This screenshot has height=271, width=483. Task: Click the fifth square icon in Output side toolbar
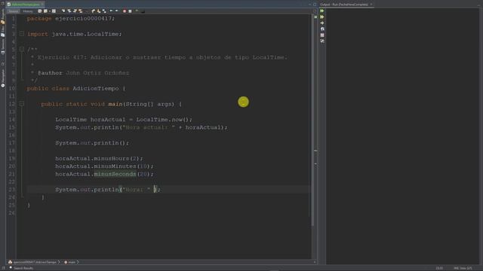[x=322, y=35]
